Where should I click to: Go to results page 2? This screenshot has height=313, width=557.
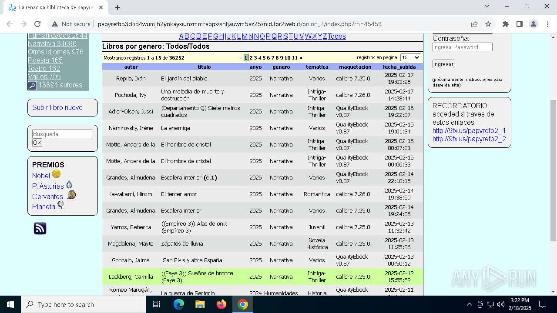(x=251, y=58)
